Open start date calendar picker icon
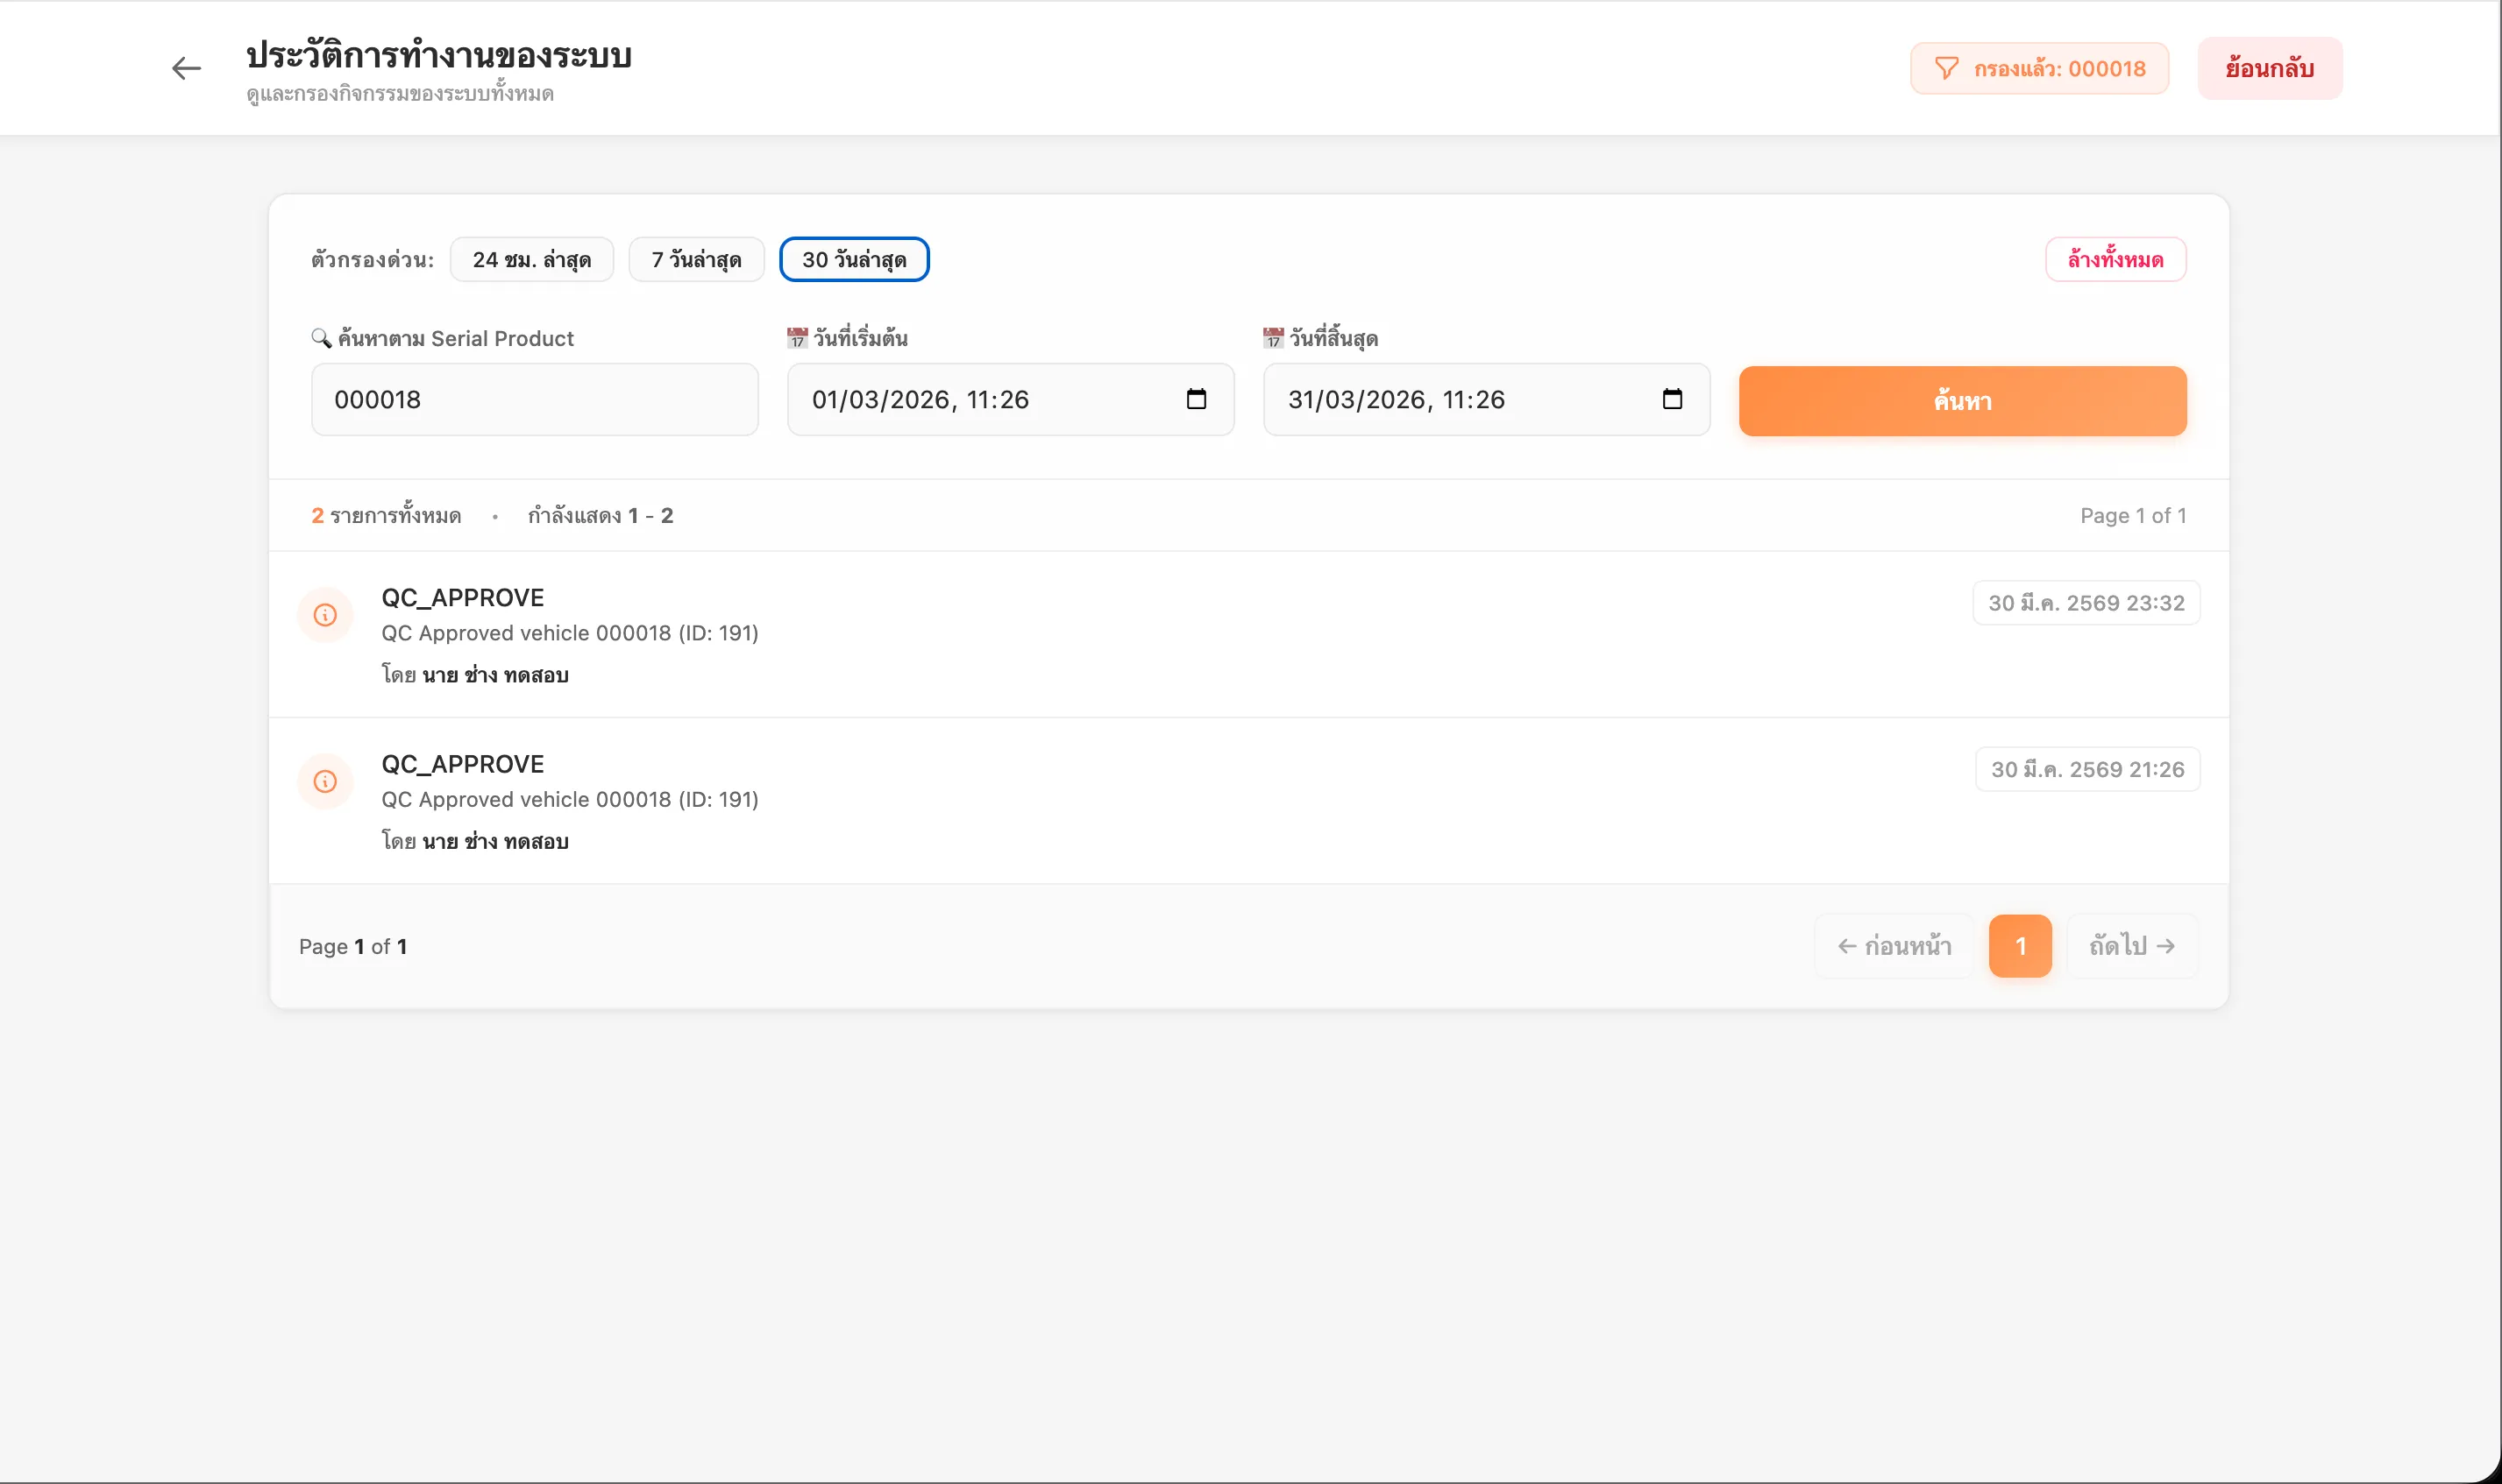The image size is (2502, 1484). (1196, 399)
